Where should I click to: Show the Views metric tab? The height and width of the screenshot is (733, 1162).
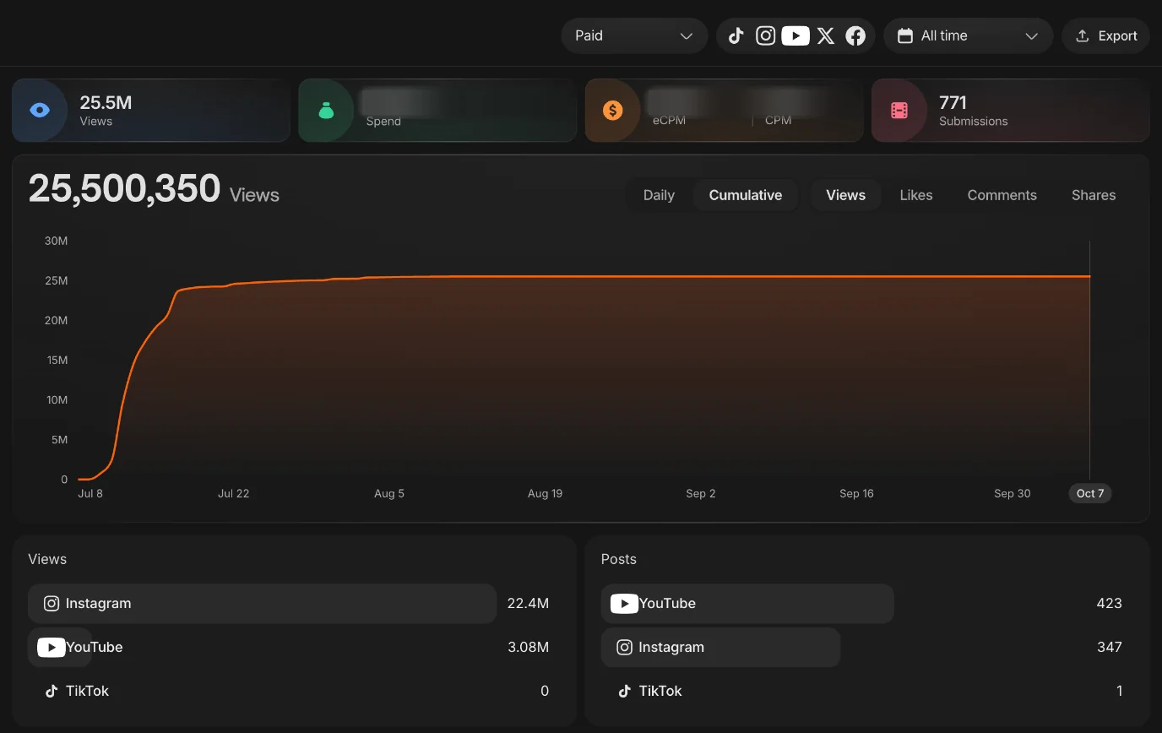845,195
